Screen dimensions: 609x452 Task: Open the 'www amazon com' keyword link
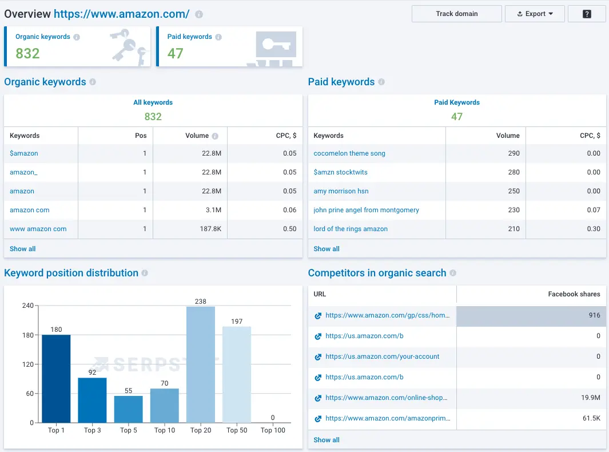coord(38,229)
